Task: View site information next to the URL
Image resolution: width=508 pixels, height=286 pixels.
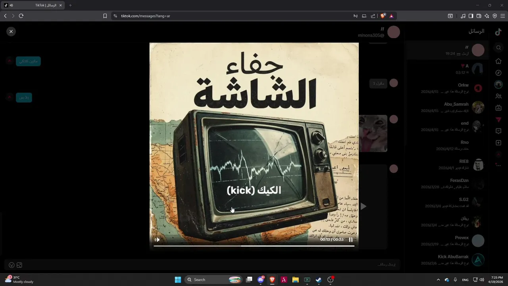Action: [x=115, y=16]
